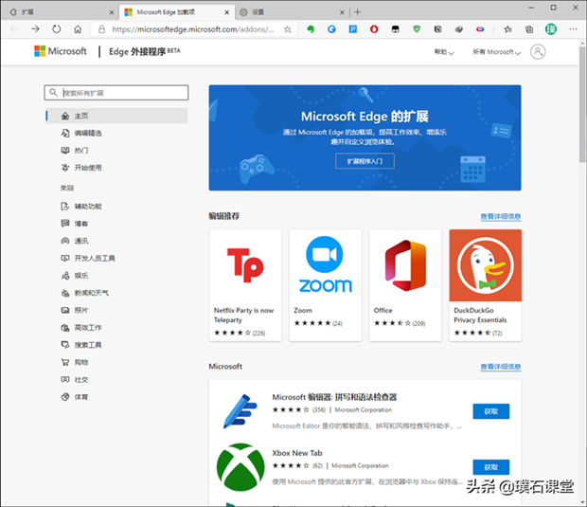Select 主页 in the sidebar
Viewport: 587px width, 507px height.
[116, 116]
